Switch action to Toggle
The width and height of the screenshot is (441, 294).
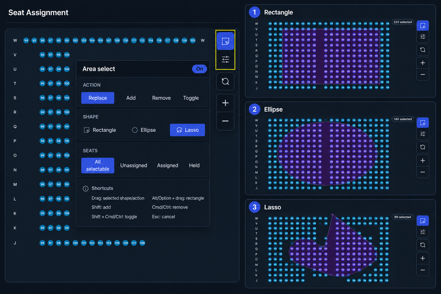coord(191,98)
